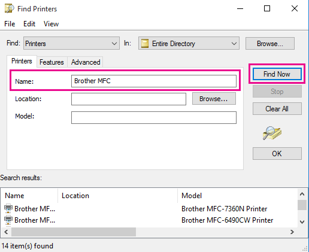The height and width of the screenshot is (252, 309).
Task: Expand the Entire Directory dropdown
Action: tap(234, 43)
